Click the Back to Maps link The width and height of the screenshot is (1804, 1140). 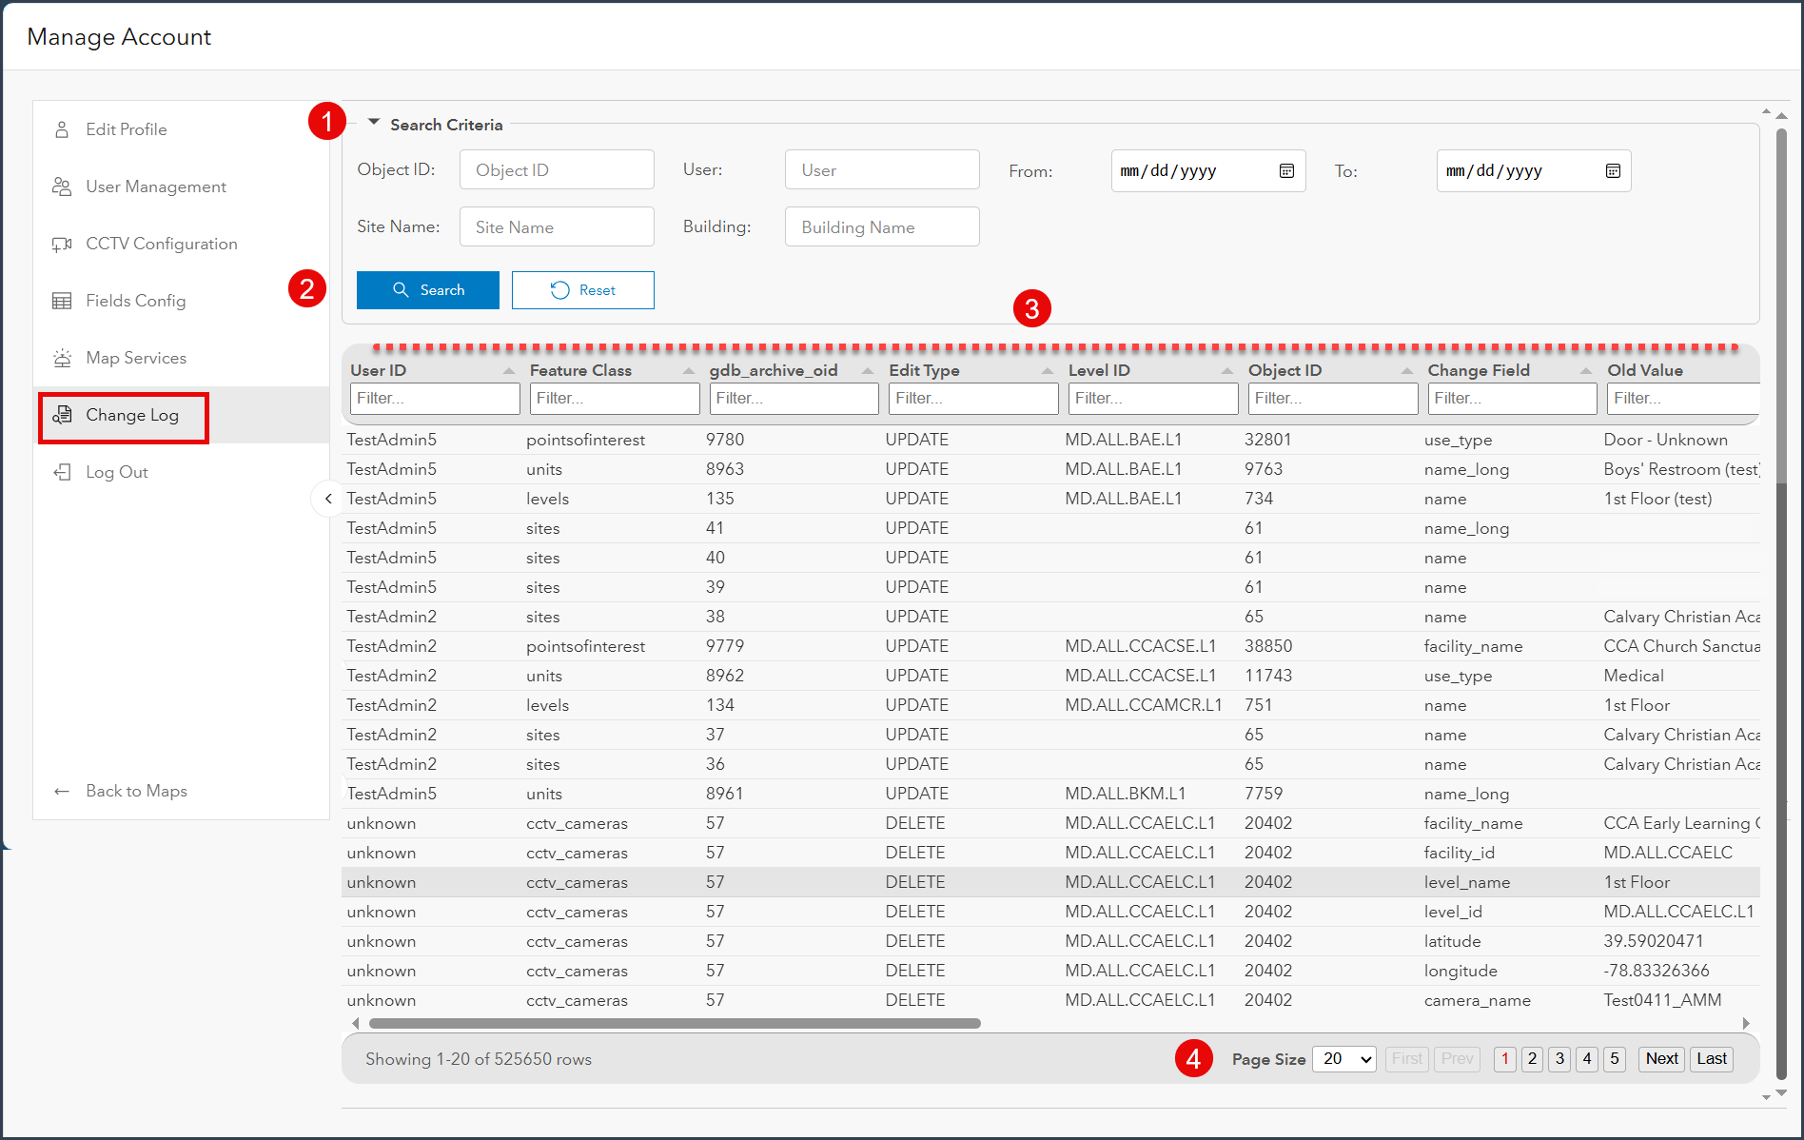pos(136,791)
